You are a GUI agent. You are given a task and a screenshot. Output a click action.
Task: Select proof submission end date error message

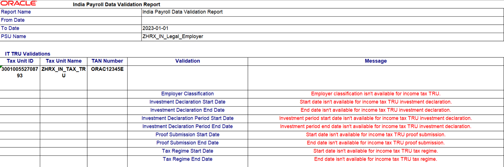(x=376, y=143)
